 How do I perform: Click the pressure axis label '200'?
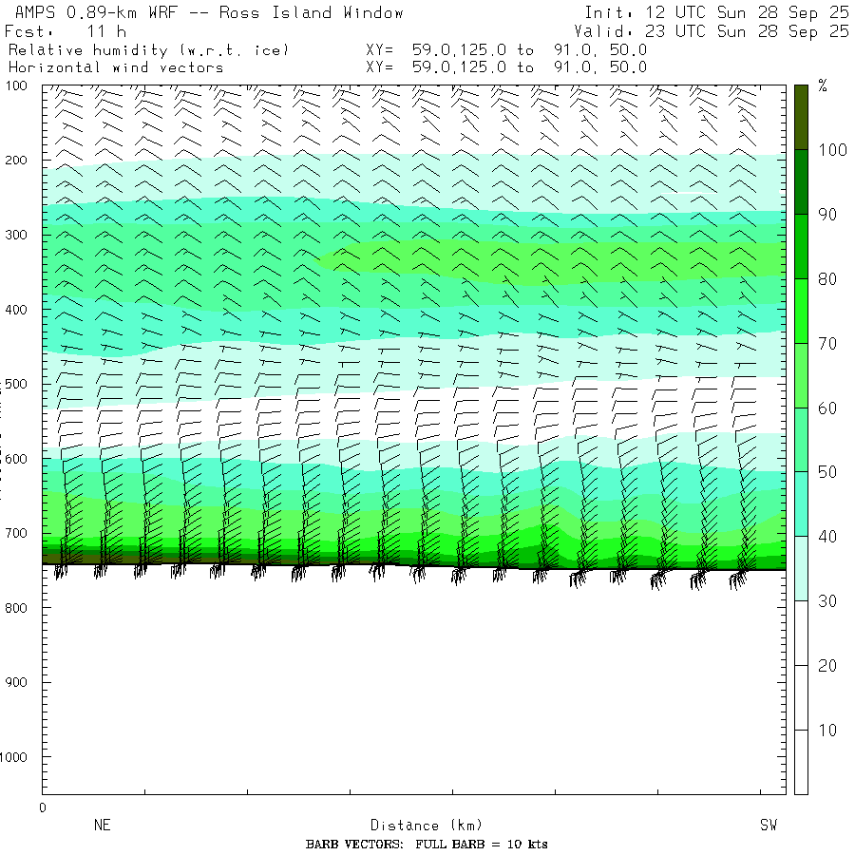(x=16, y=161)
